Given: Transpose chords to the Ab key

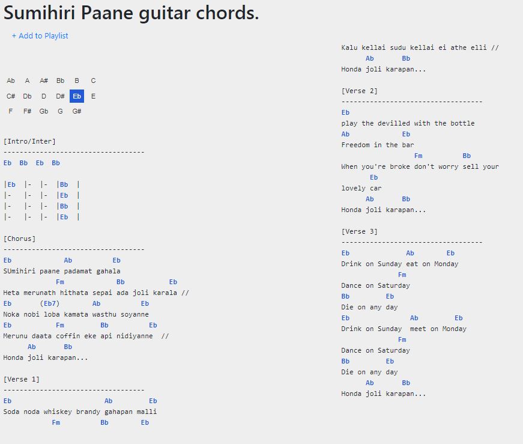Looking at the screenshot, I should click(11, 81).
